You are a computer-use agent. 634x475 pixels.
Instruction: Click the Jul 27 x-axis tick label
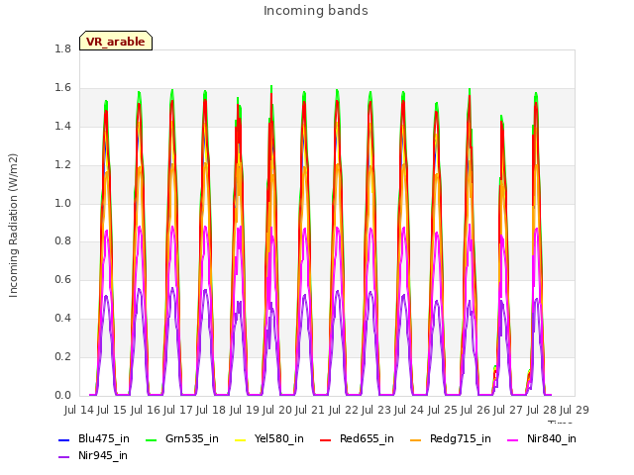pos(508,410)
